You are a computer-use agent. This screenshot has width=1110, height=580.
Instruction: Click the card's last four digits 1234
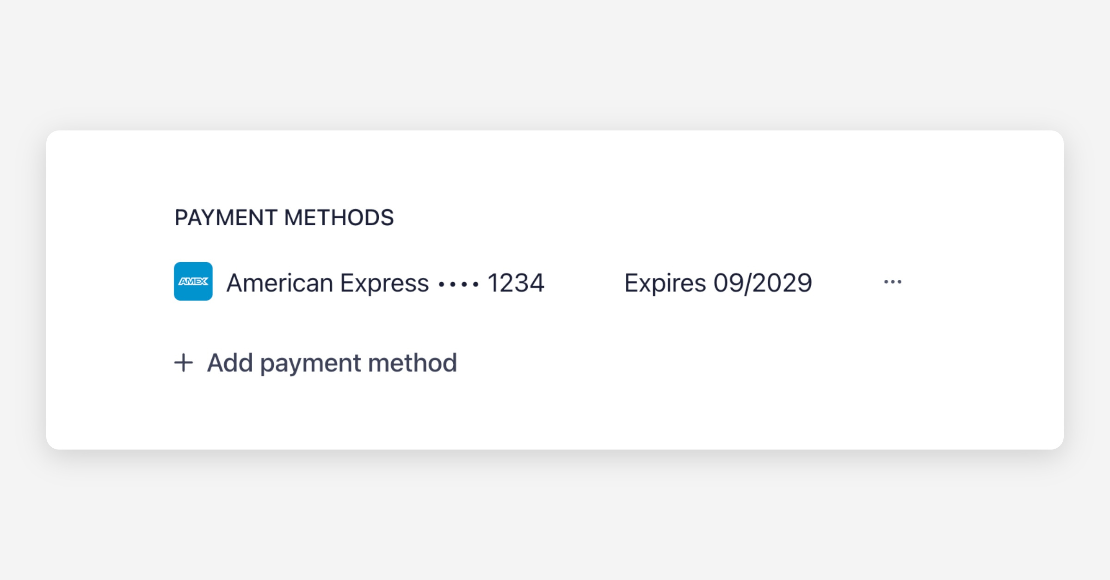516,283
